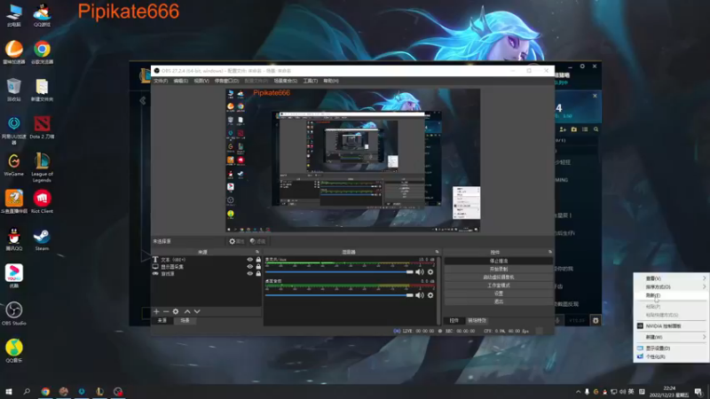710x399 pixels.
Task: Click the source properties 属性 toolbar button
Action: [x=236, y=241]
